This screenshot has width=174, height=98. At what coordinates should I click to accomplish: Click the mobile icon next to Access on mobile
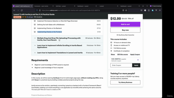click(x=111, y=45)
